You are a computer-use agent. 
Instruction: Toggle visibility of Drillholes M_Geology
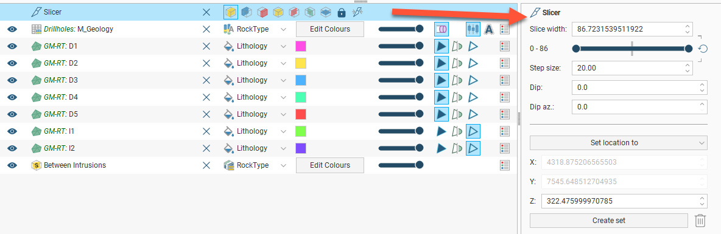point(12,29)
